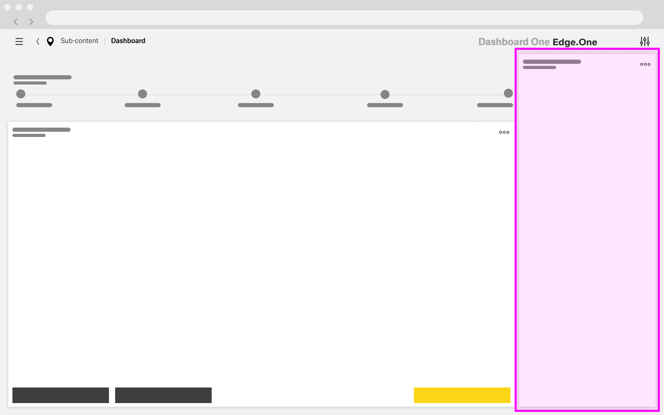
Task: Click the browser address bar
Action: 344,18
